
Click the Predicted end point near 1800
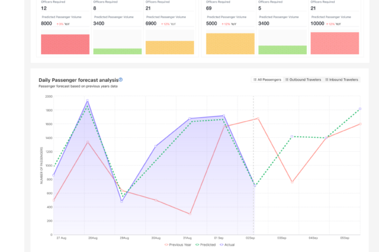tap(360, 109)
